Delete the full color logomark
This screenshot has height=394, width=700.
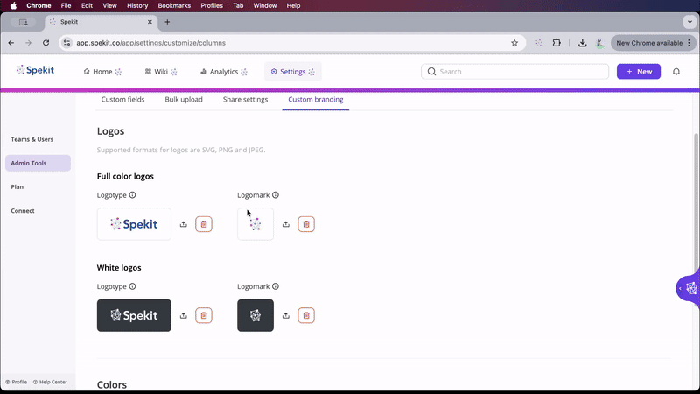coord(306,224)
